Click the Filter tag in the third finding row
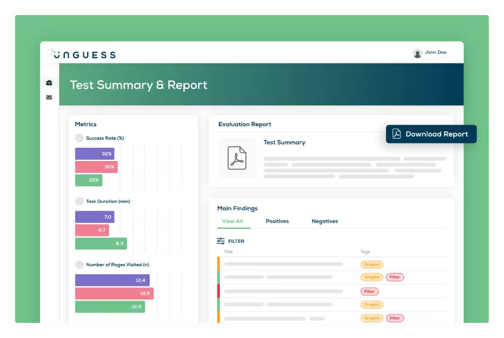Screen dimensions: 504x338 click(369, 292)
